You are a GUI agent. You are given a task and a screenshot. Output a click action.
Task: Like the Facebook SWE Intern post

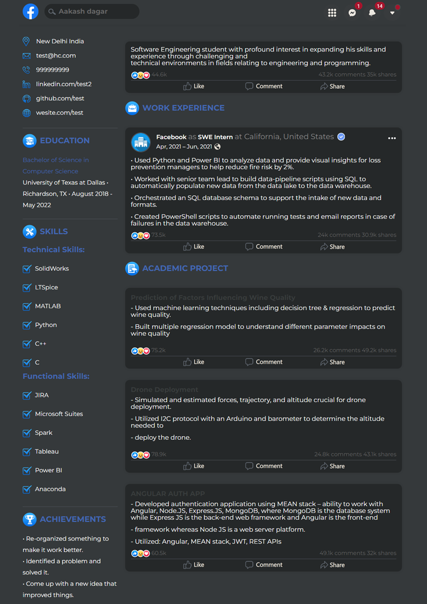pos(194,246)
